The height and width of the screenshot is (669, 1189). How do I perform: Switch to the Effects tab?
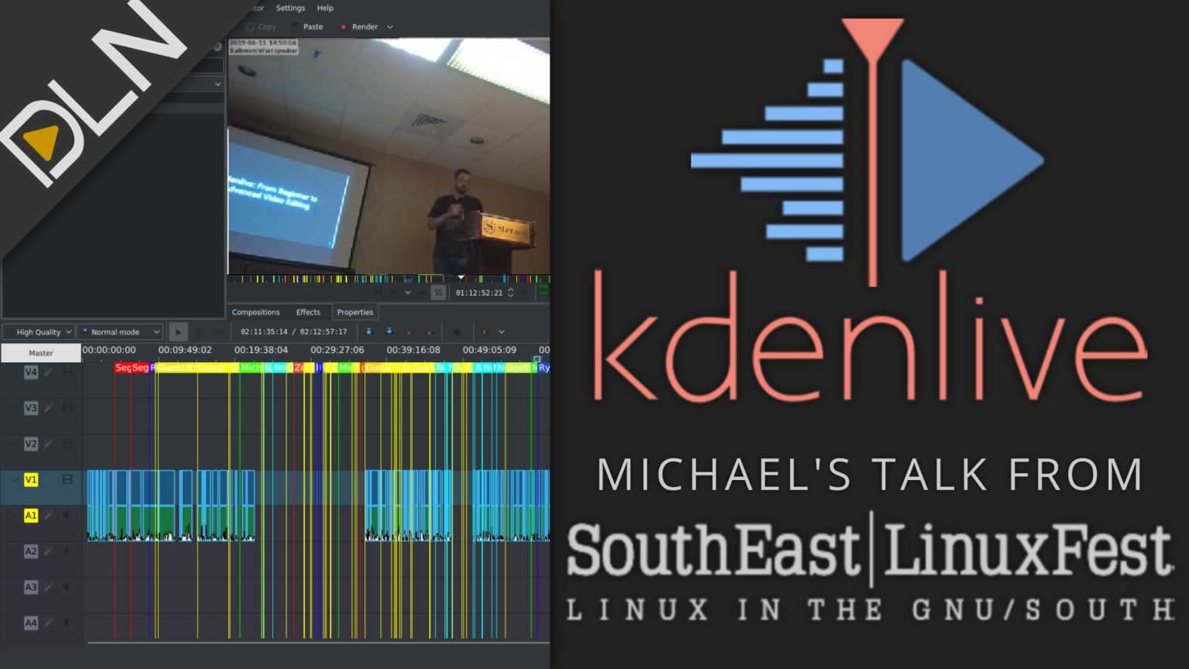tap(308, 312)
